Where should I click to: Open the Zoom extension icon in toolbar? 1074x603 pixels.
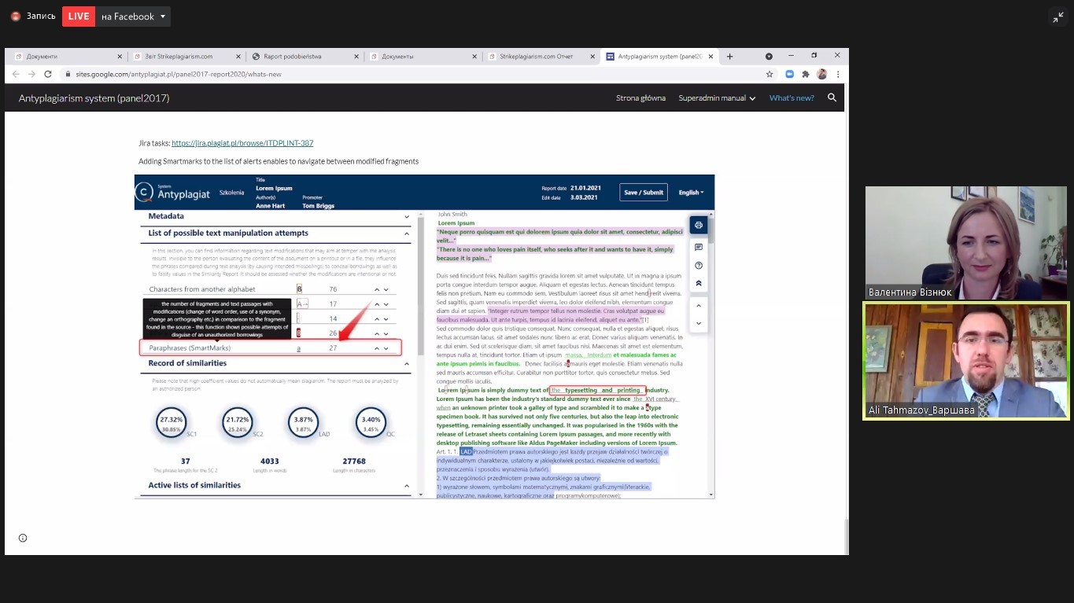click(789, 74)
